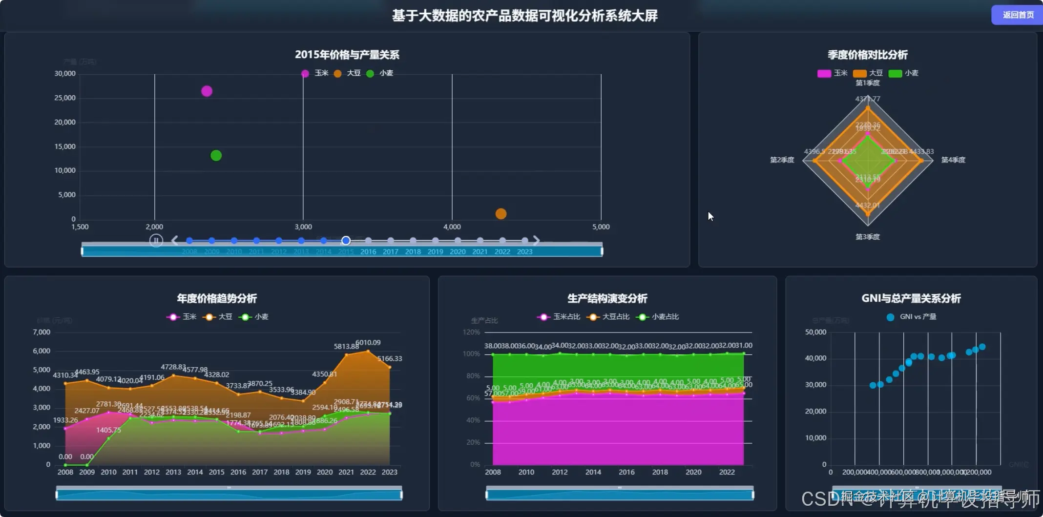Click the 6010.09 peak data label
The width and height of the screenshot is (1043, 517).
[x=368, y=343]
